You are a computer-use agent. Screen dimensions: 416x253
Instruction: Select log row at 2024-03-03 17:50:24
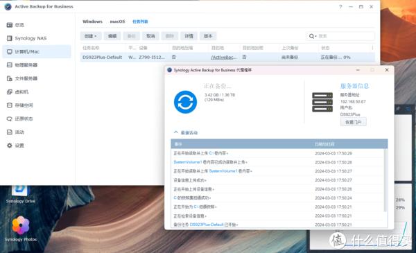(x=277, y=198)
